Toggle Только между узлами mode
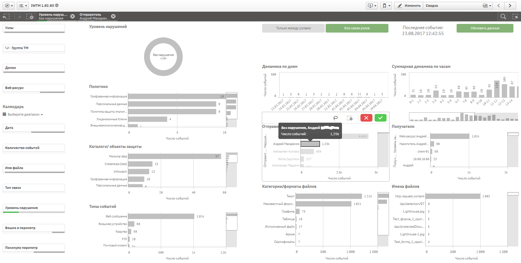521x263 pixels. [293, 28]
